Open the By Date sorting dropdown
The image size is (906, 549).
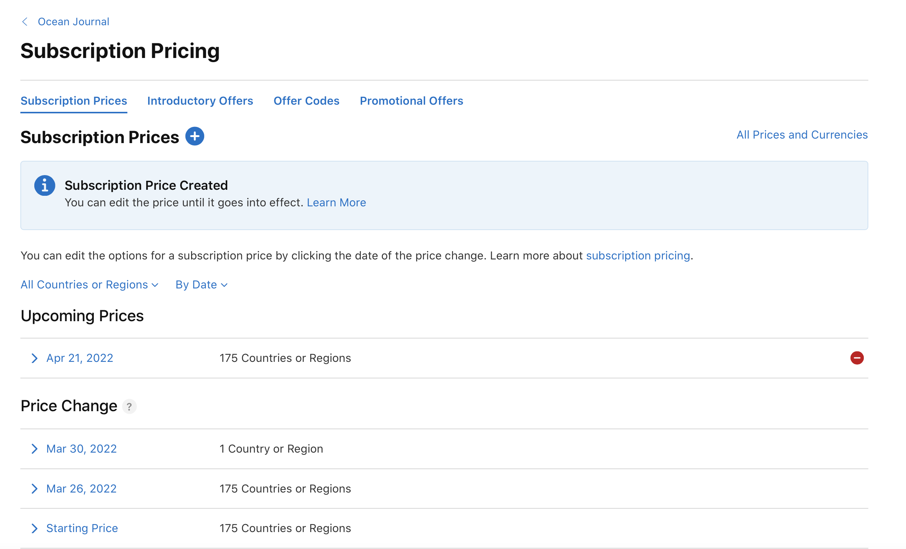[x=201, y=285]
